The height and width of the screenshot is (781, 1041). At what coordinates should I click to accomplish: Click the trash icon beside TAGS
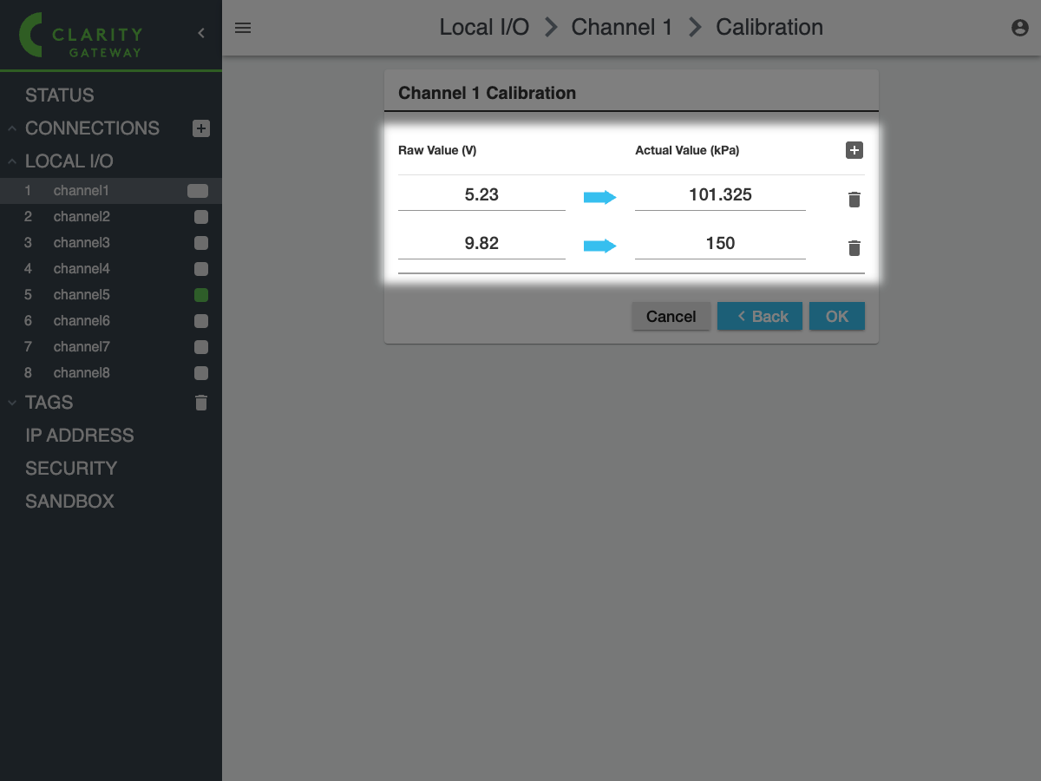point(201,403)
